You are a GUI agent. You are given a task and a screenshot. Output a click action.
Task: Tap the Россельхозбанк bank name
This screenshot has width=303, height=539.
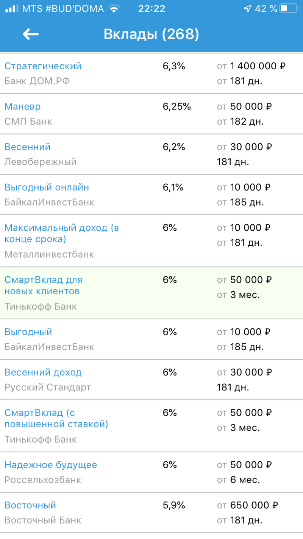tap(43, 480)
